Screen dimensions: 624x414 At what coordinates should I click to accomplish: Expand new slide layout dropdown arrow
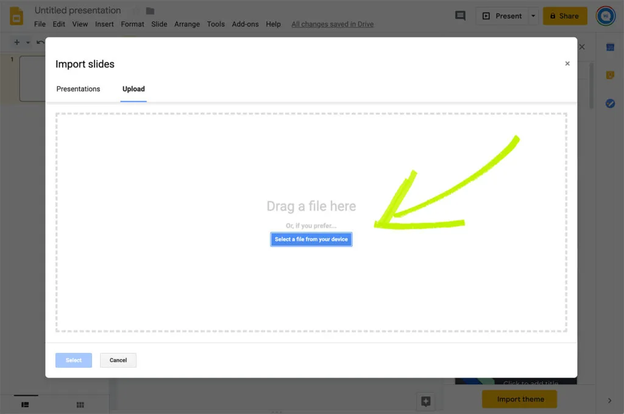click(x=28, y=43)
